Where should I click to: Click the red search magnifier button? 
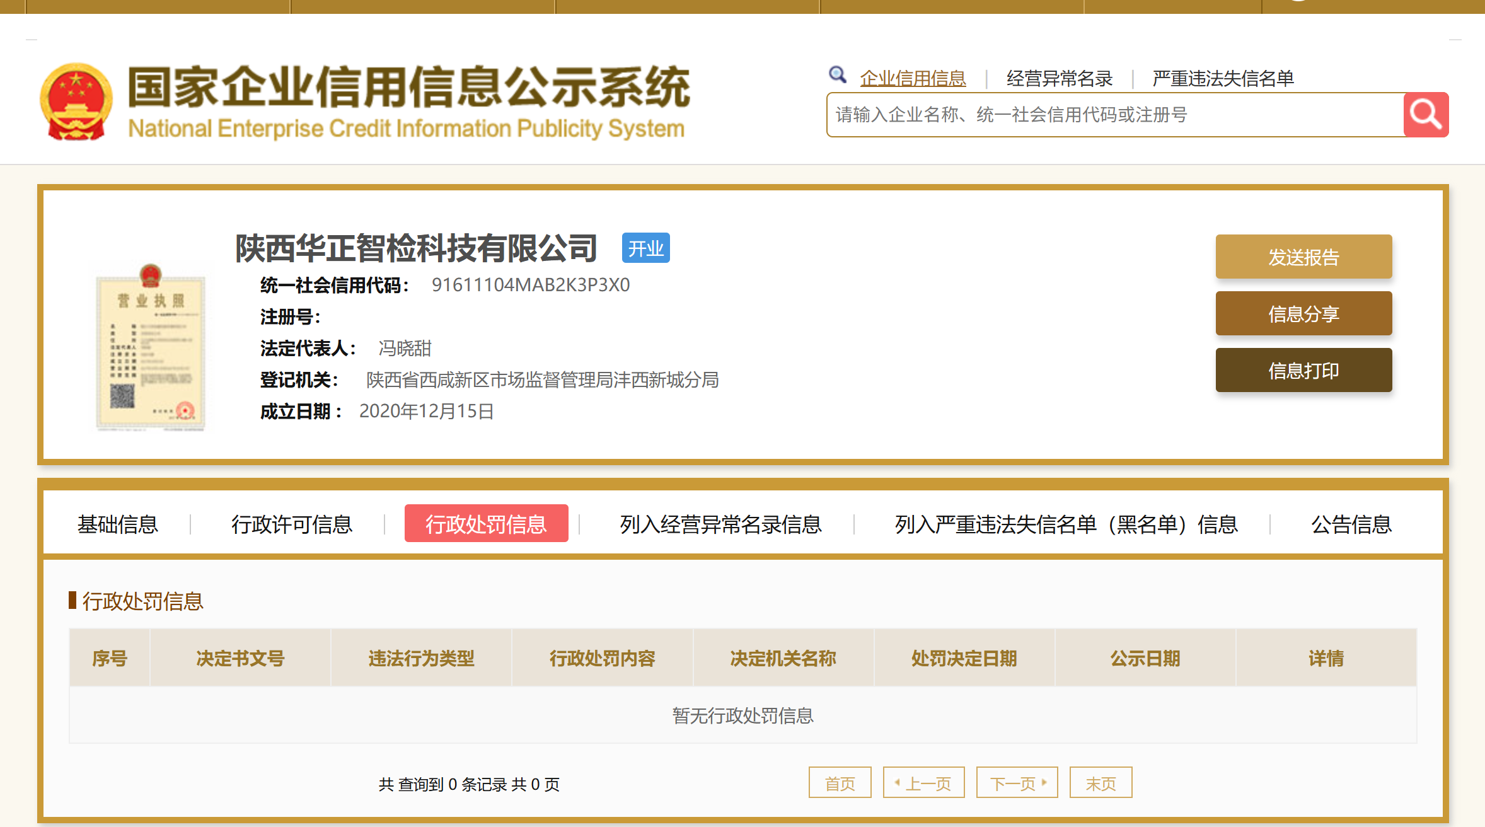click(x=1426, y=115)
